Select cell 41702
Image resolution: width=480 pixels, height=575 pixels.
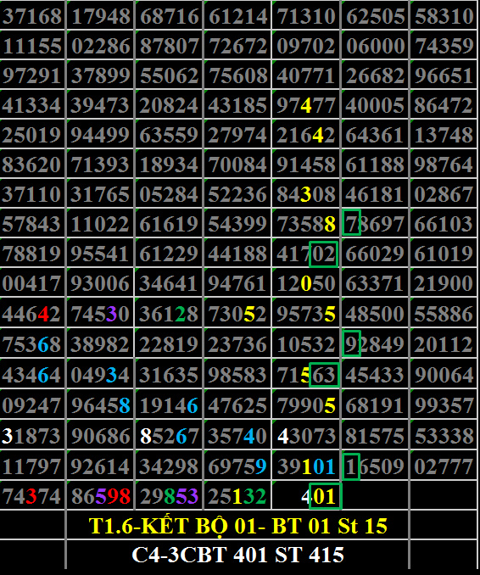click(306, 253)
